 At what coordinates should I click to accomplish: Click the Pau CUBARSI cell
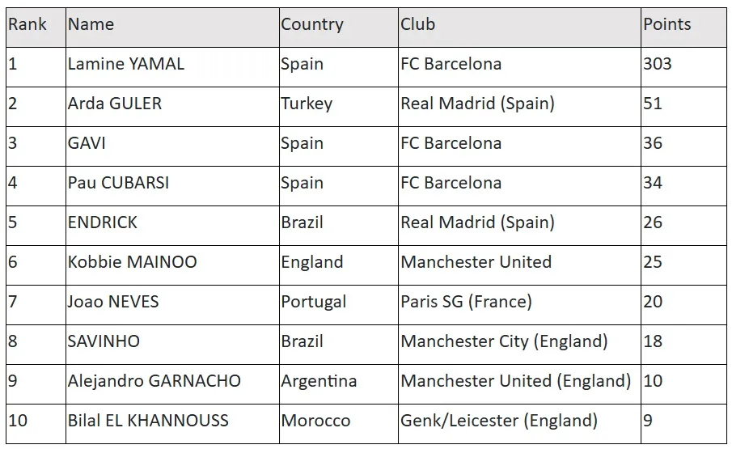click(x=119, y=183)
